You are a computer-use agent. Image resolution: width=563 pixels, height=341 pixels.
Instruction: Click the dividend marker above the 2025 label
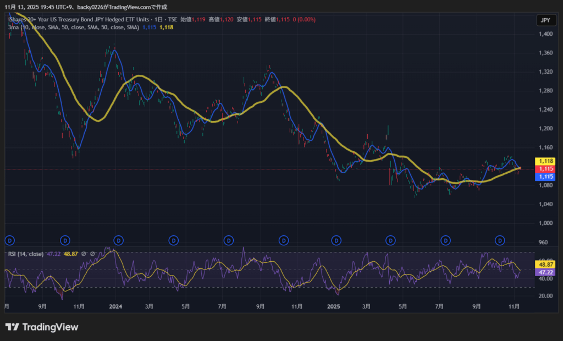336,240
